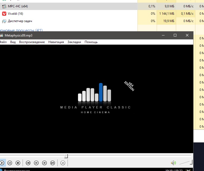The height and width of the screenshot is (171, 204).
Task: Decrease playback speed with the rewind icon
Action: [36, 163]
